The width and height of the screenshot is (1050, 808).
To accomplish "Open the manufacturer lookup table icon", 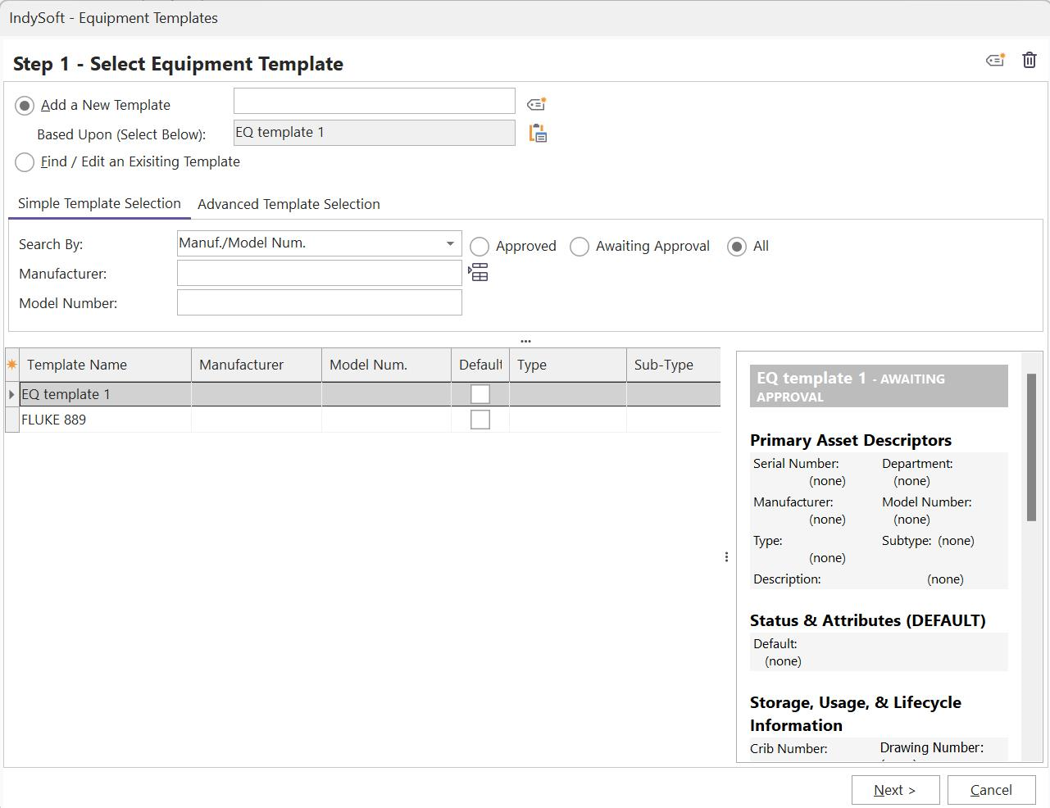I will [x=478, y=273].
